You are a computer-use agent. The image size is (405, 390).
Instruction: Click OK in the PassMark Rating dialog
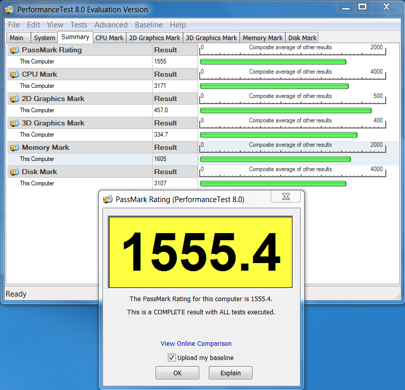(x=177, y=373)
